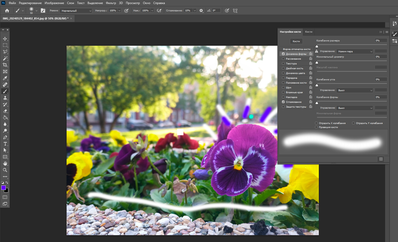Select the Horizontal Type tool
The width and height of the screenshot is (398, 242).
5,144
